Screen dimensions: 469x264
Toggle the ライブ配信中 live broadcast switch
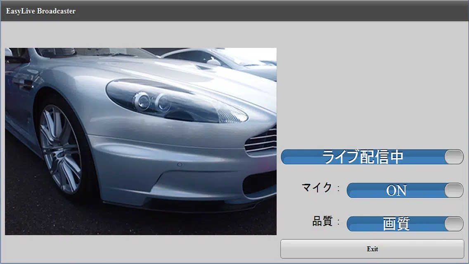(x=372, y=157)
